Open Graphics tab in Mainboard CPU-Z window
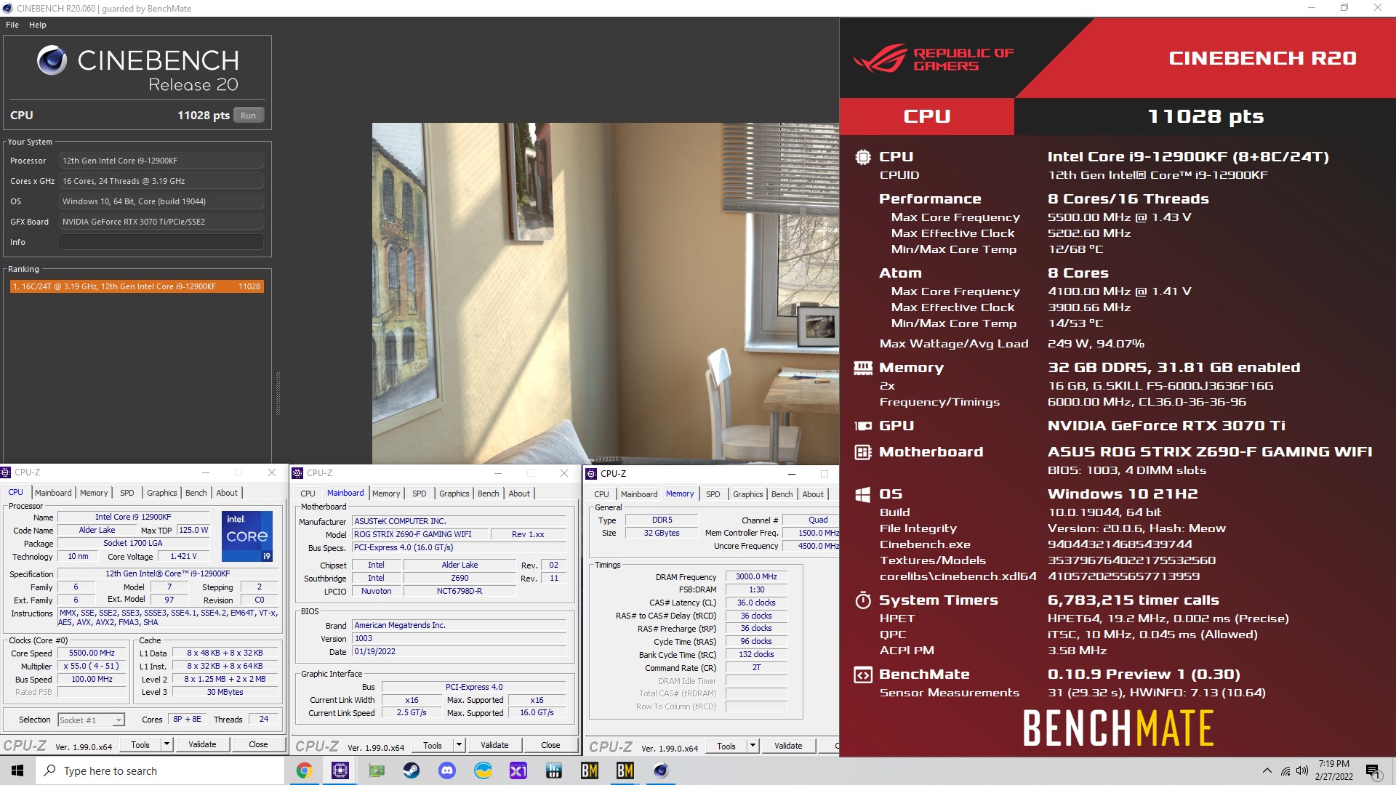Screen dimensions: 1396x785 [x=454, y=494]
